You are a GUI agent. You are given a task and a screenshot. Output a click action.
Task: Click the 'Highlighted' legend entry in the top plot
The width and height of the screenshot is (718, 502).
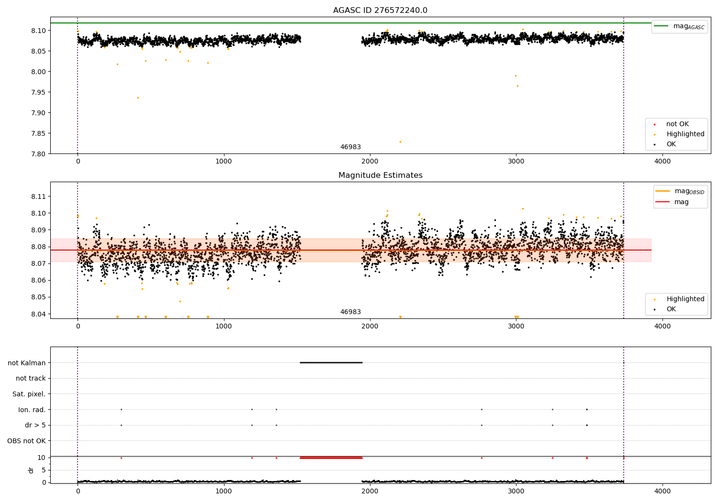pos(676,134)
